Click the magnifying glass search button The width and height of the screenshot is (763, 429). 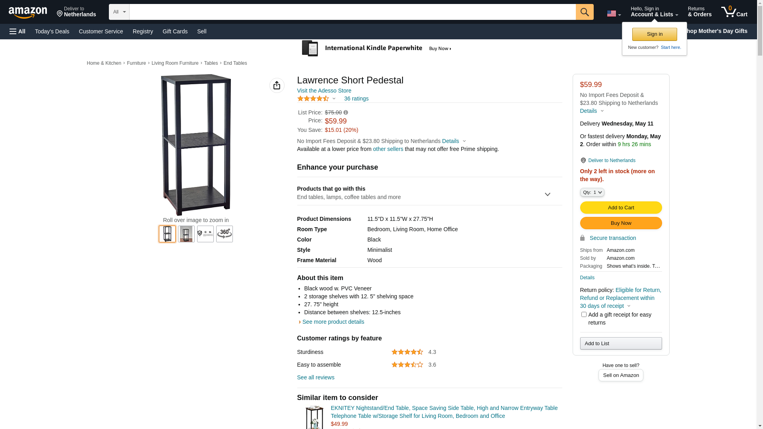(584, 12)
